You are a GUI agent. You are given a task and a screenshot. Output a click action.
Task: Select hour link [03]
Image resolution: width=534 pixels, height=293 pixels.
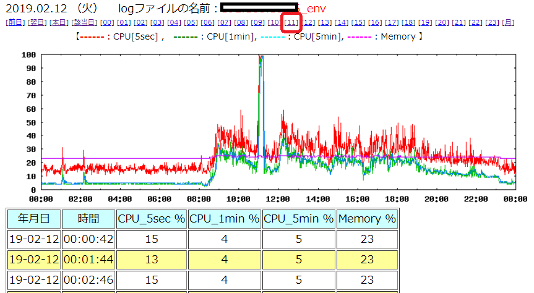157,22
